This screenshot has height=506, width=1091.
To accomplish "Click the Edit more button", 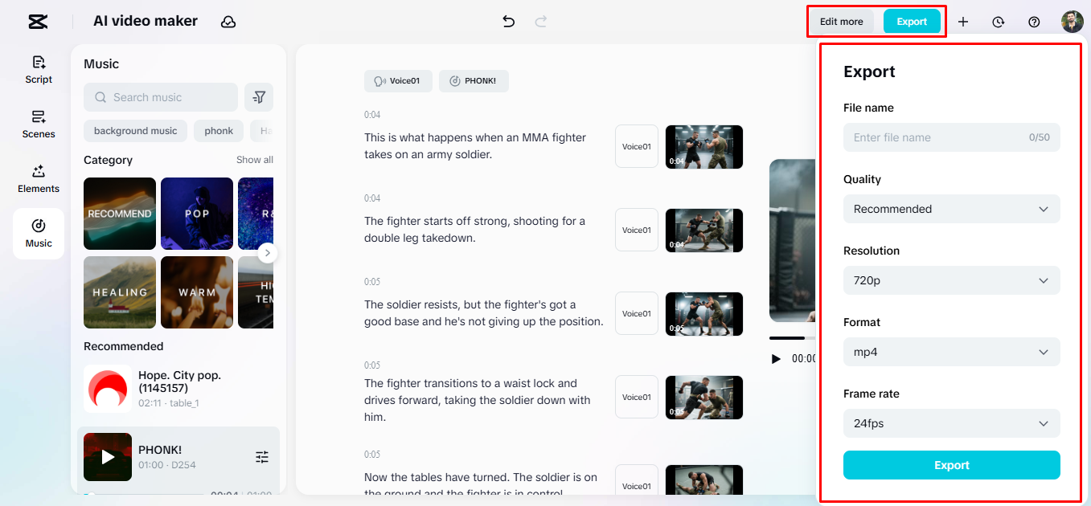I will [841, 22].
